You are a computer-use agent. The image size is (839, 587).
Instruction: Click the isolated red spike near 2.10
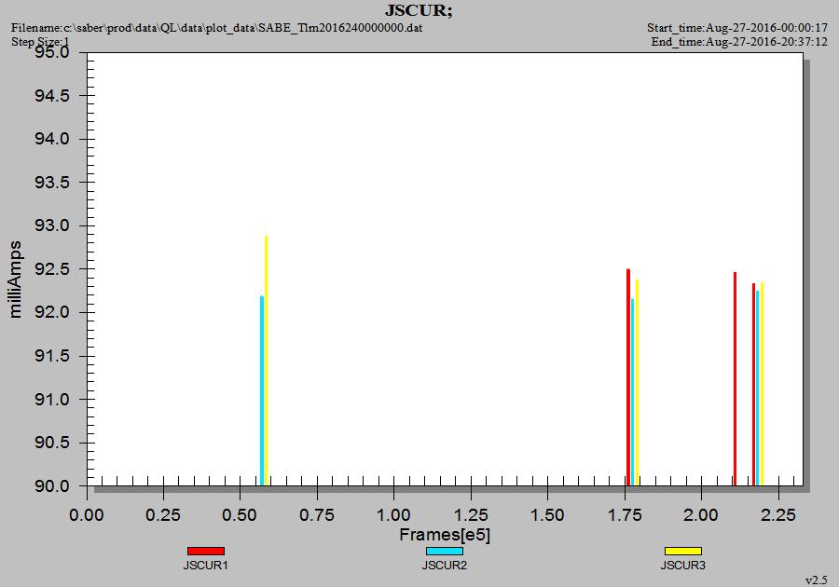(736, 378)
